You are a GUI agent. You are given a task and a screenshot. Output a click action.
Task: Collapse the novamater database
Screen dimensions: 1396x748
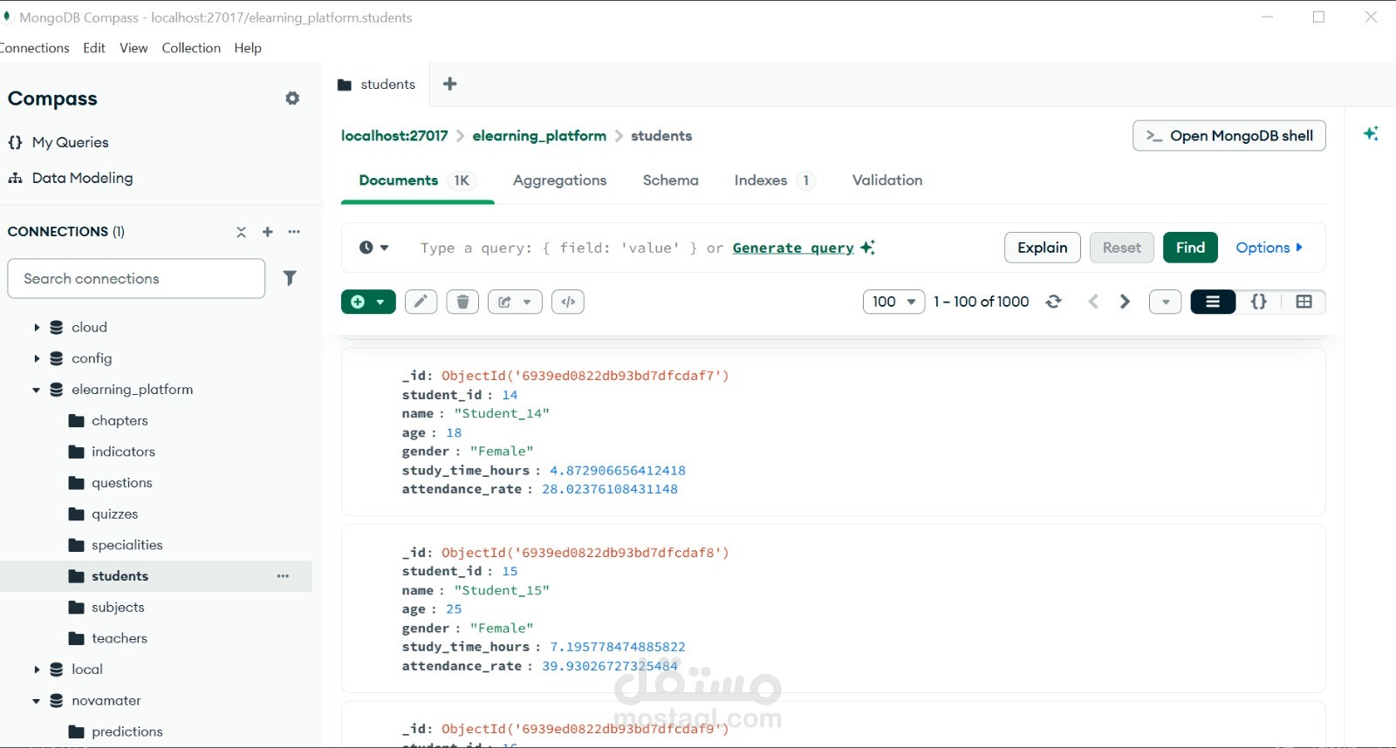37,701
